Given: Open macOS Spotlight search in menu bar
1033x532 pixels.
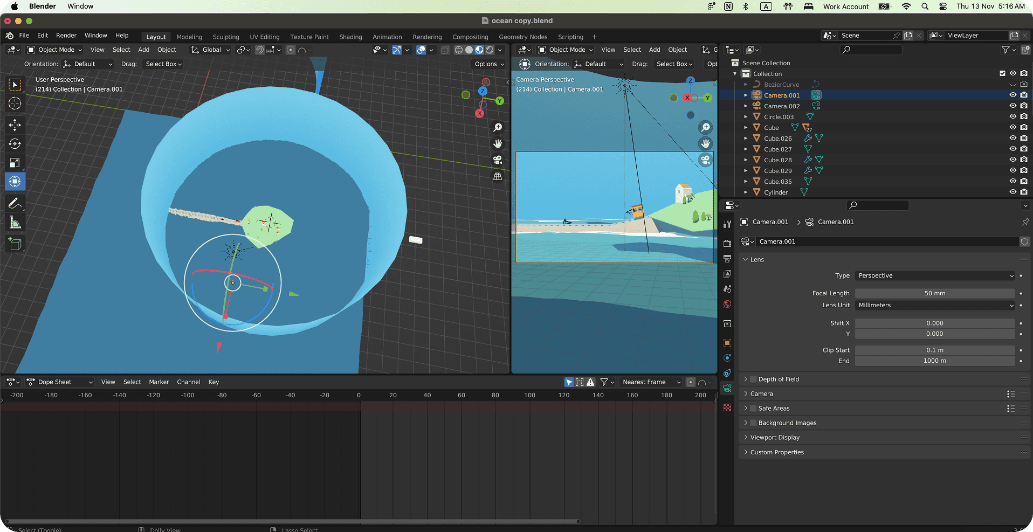Looking at the screenshot, I should tap(925, 6).
